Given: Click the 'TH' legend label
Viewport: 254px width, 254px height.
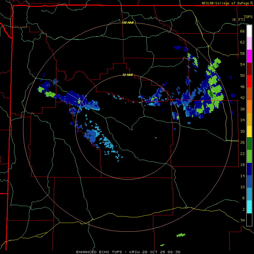Looking at the screenshot, I should point(242,220).
